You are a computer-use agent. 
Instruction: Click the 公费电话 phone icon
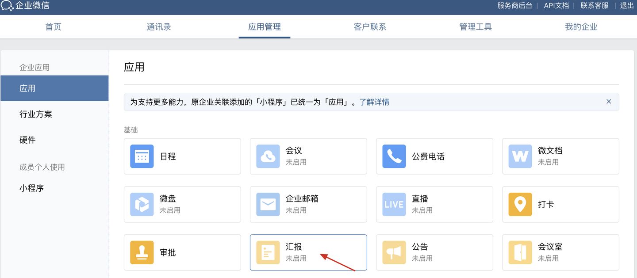coord(394,156)
